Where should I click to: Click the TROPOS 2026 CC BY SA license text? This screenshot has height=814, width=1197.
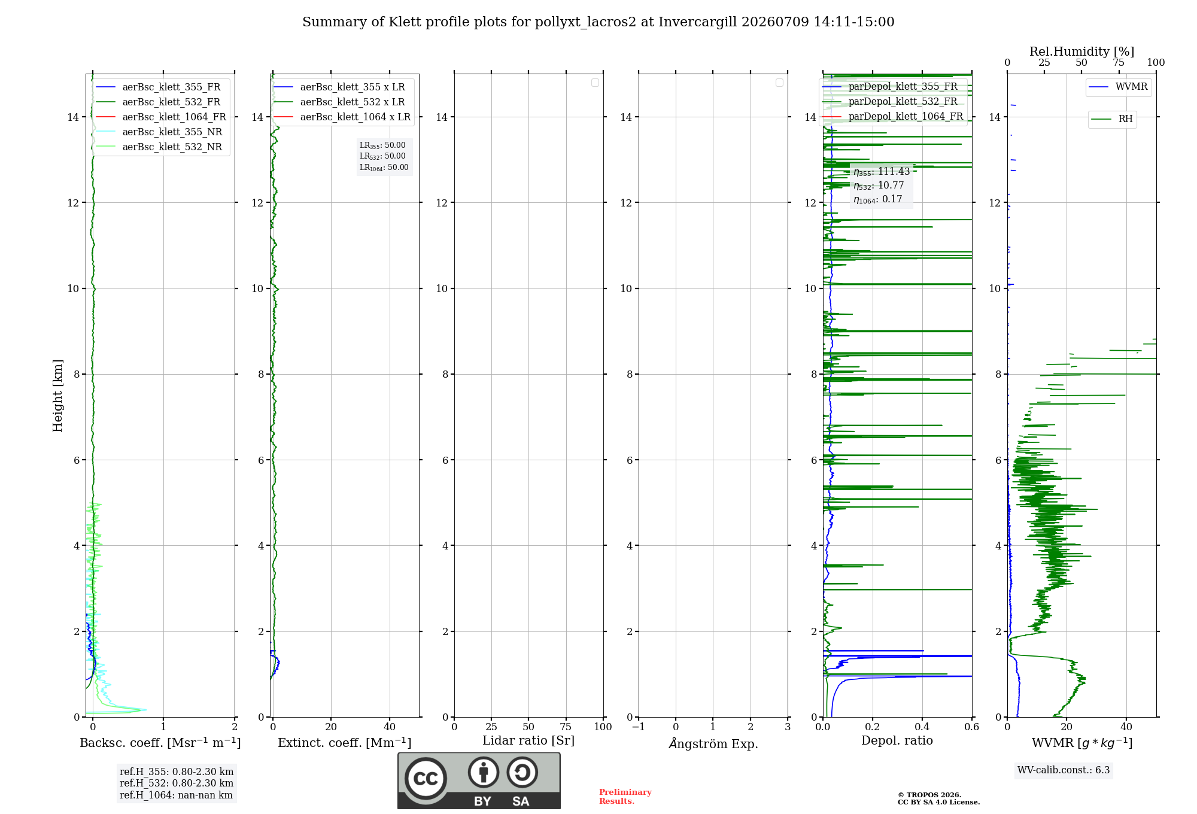tap(938, 798)
